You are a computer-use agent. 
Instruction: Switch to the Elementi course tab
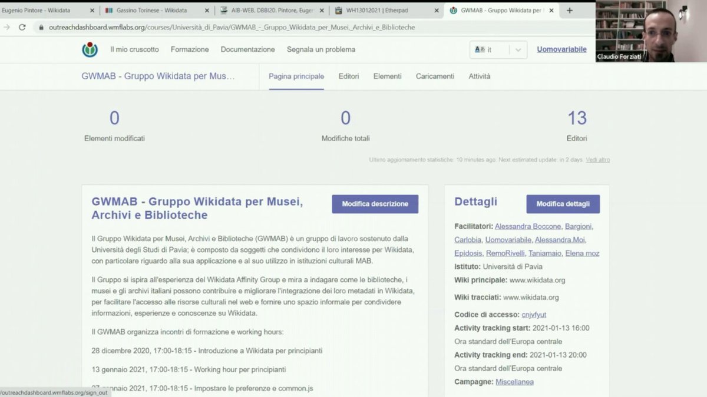[x=387, y=76]
